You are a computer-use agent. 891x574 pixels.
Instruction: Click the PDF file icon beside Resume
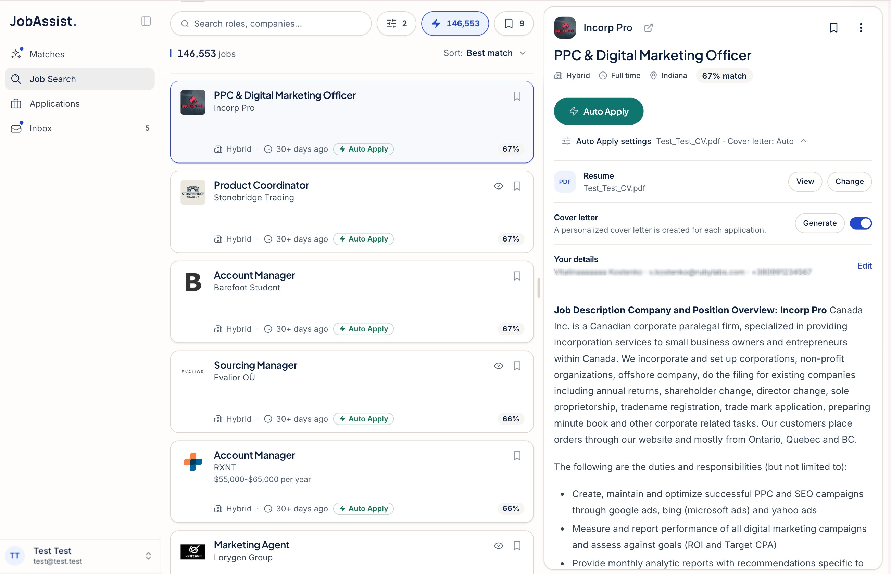[565, 182]
